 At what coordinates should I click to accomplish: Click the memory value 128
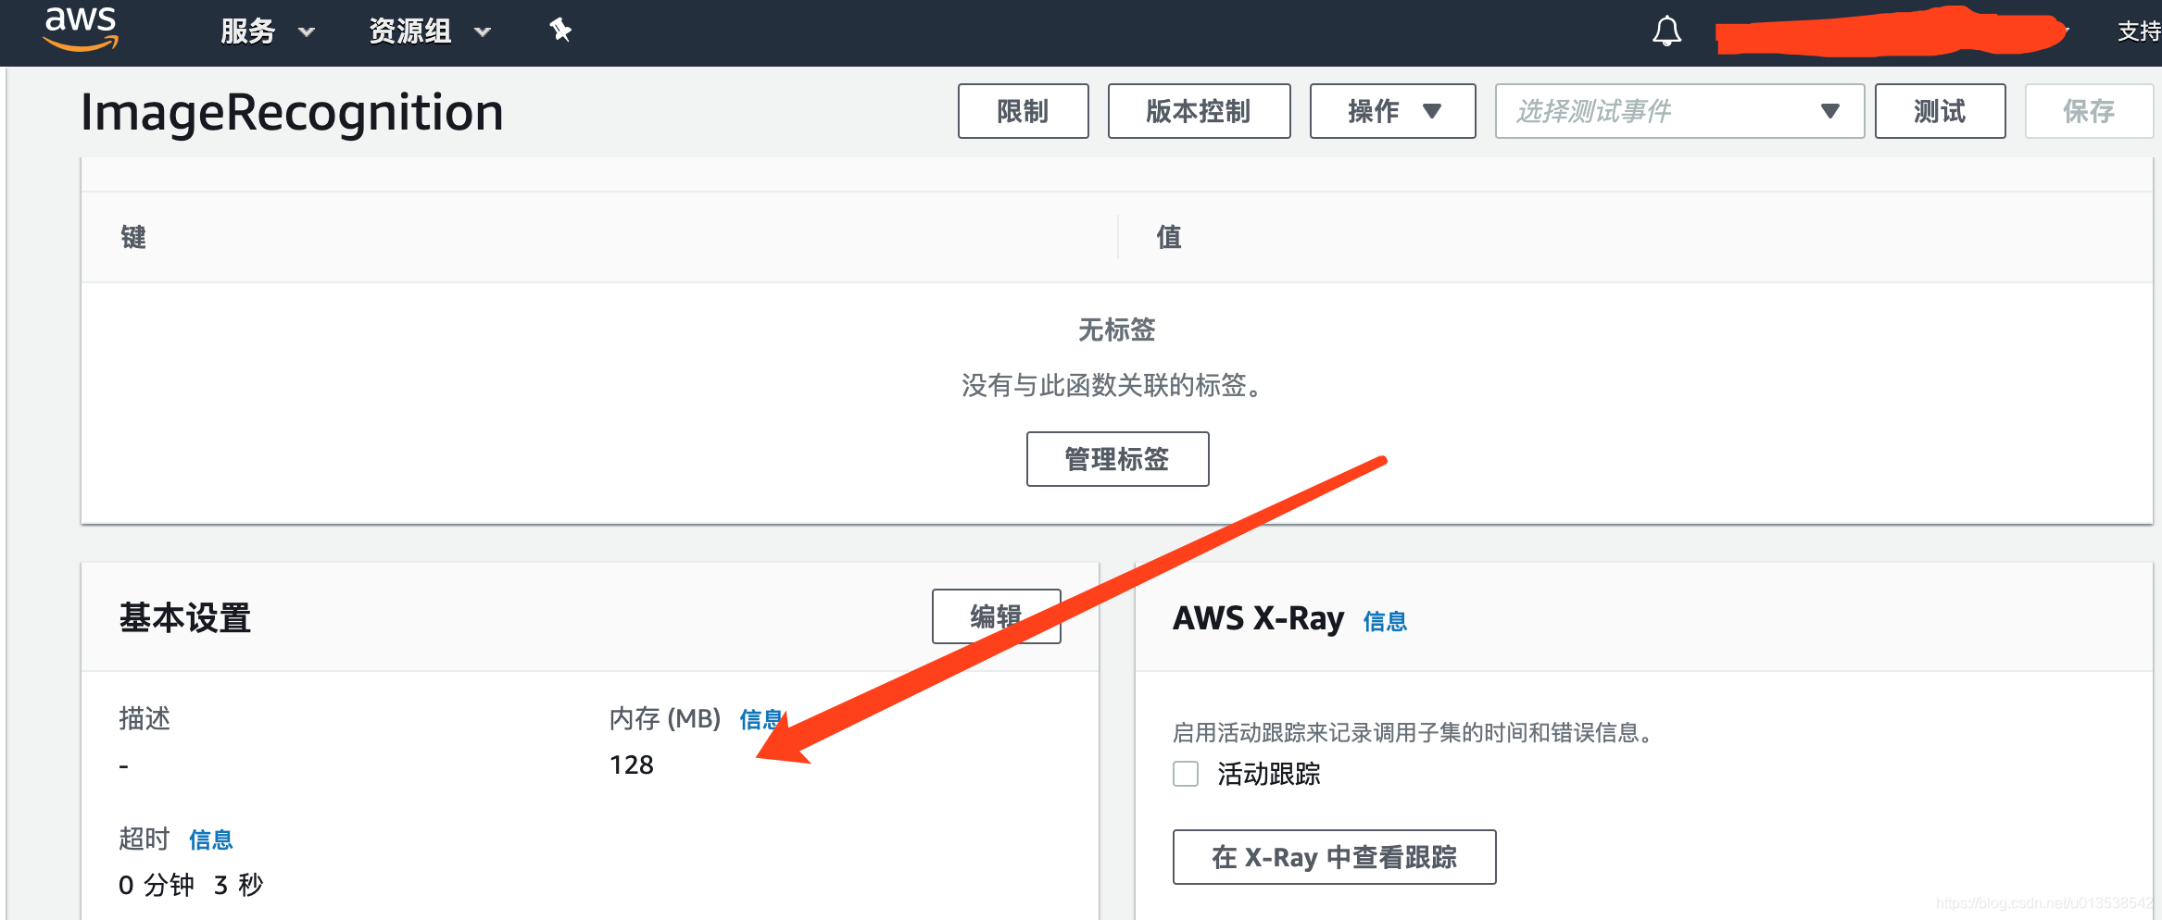pos(632,765)
